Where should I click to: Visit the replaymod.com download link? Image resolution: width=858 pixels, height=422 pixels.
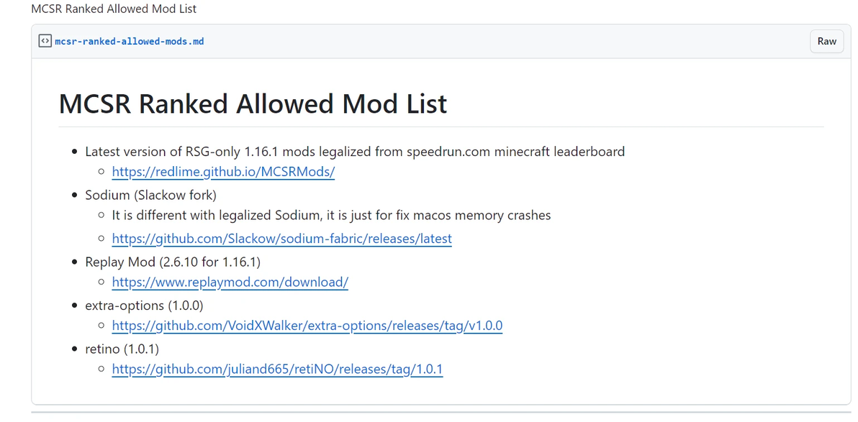click(x=230, y=283)
